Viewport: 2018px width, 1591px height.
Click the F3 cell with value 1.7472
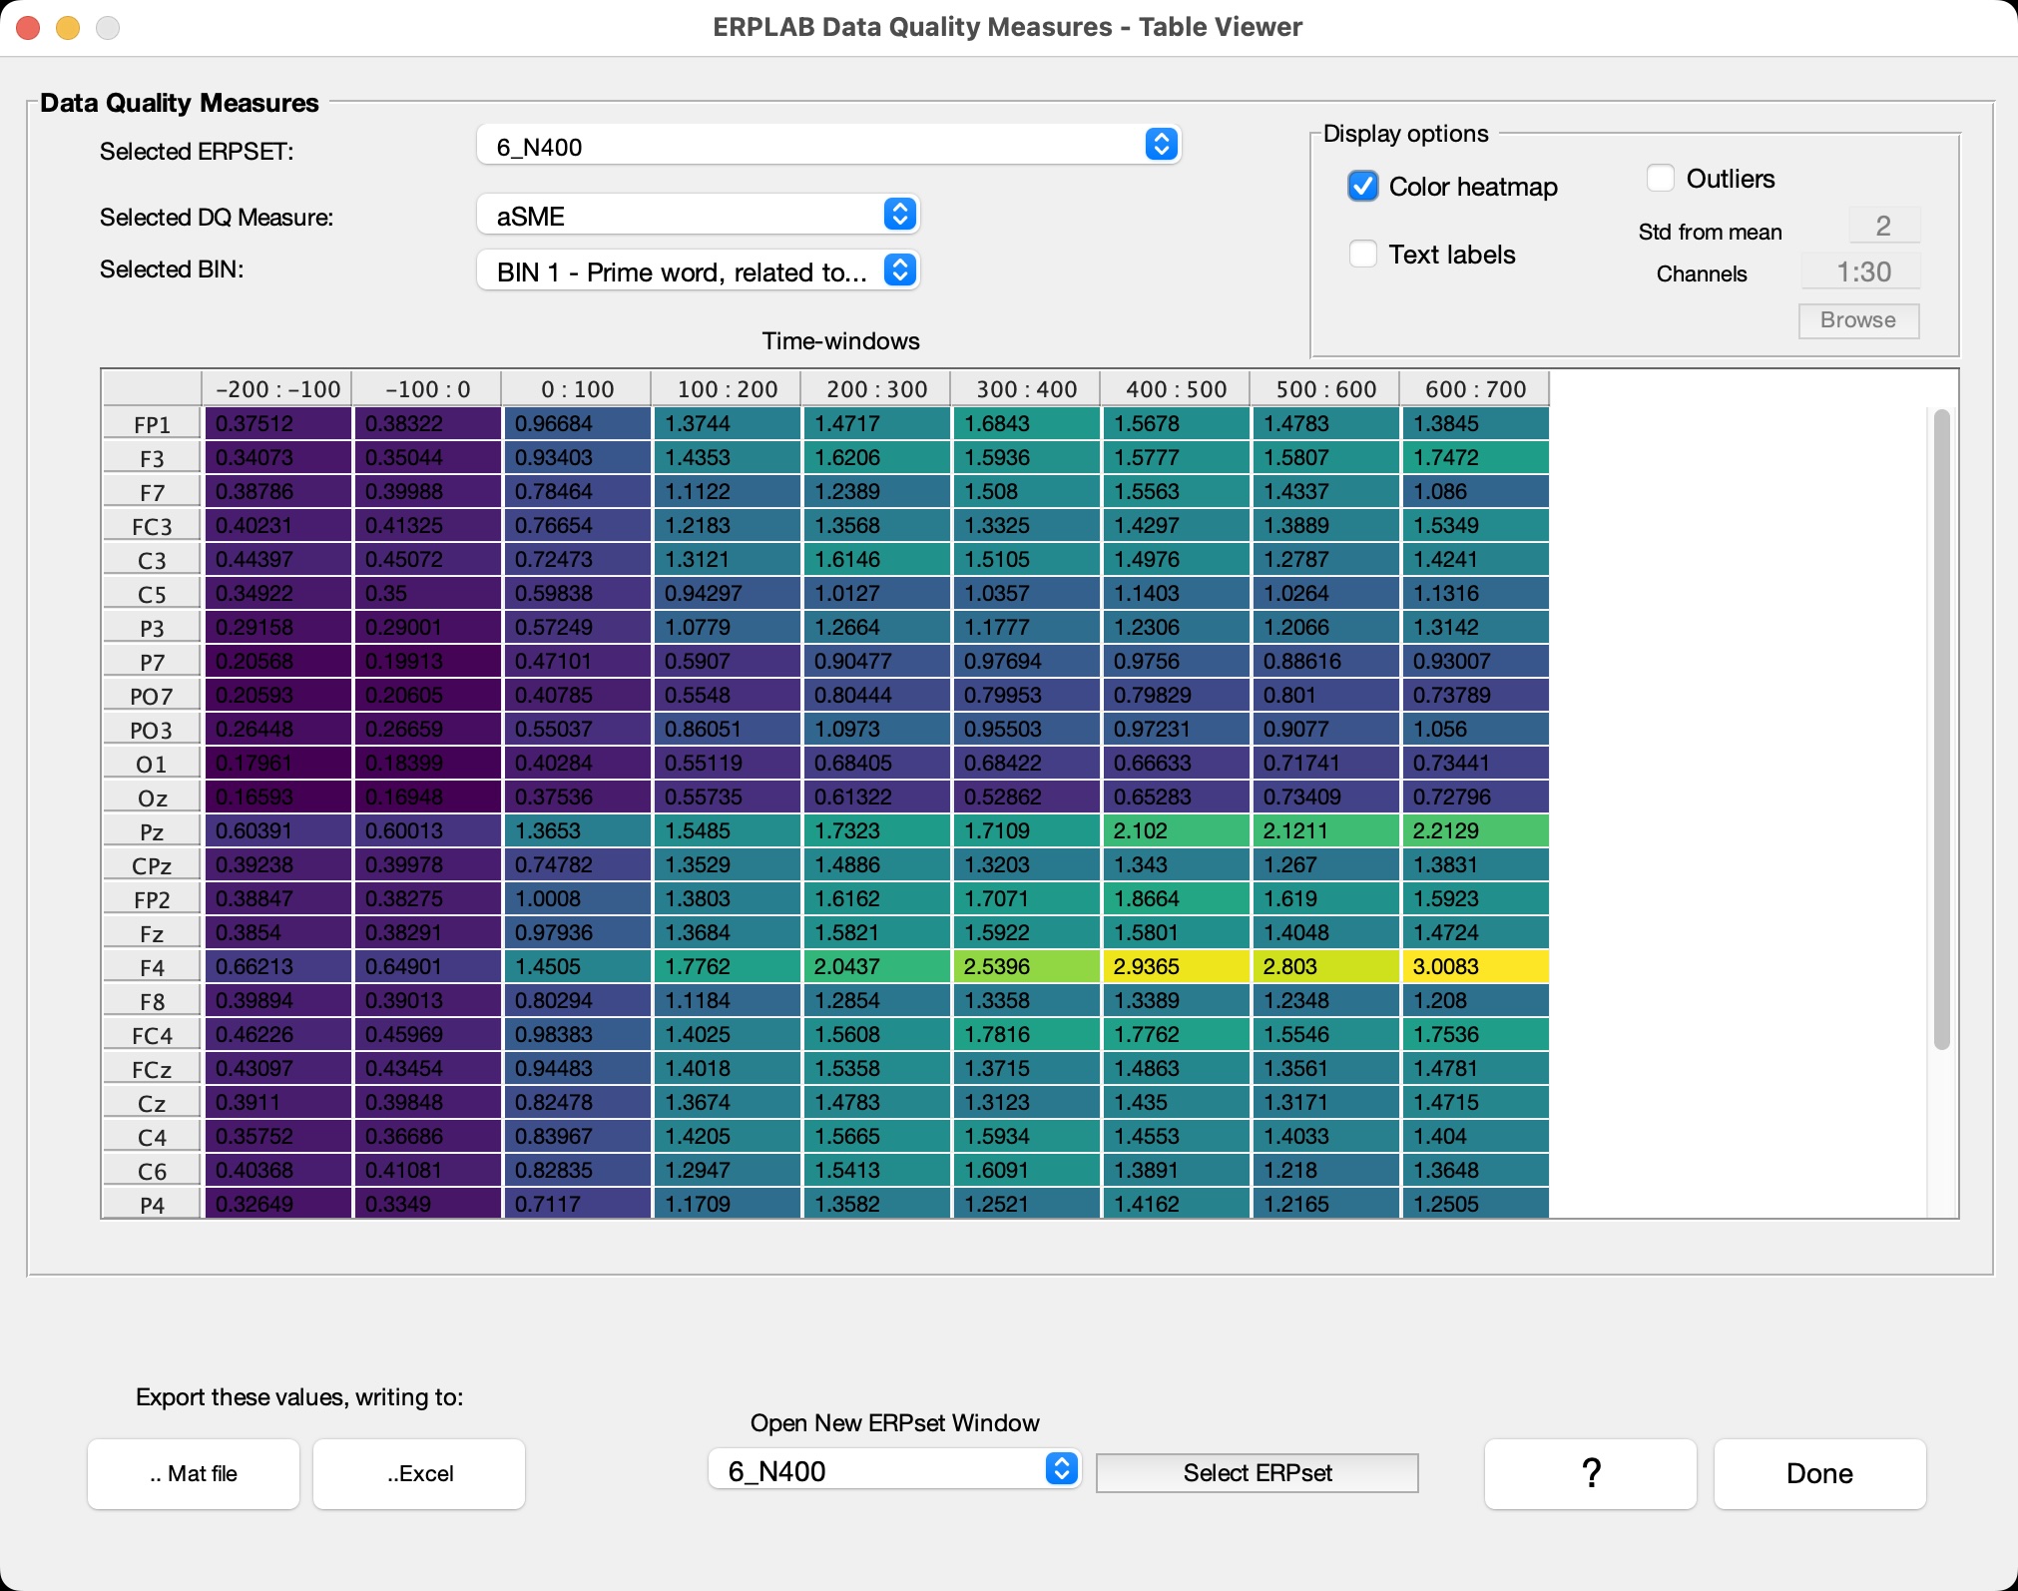tap(1475, 457)
